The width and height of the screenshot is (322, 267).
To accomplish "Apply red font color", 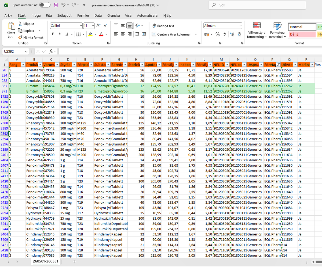I will (101, 34).
